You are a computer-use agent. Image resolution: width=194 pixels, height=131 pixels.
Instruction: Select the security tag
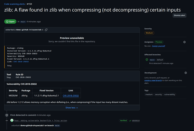coord(158,94)
